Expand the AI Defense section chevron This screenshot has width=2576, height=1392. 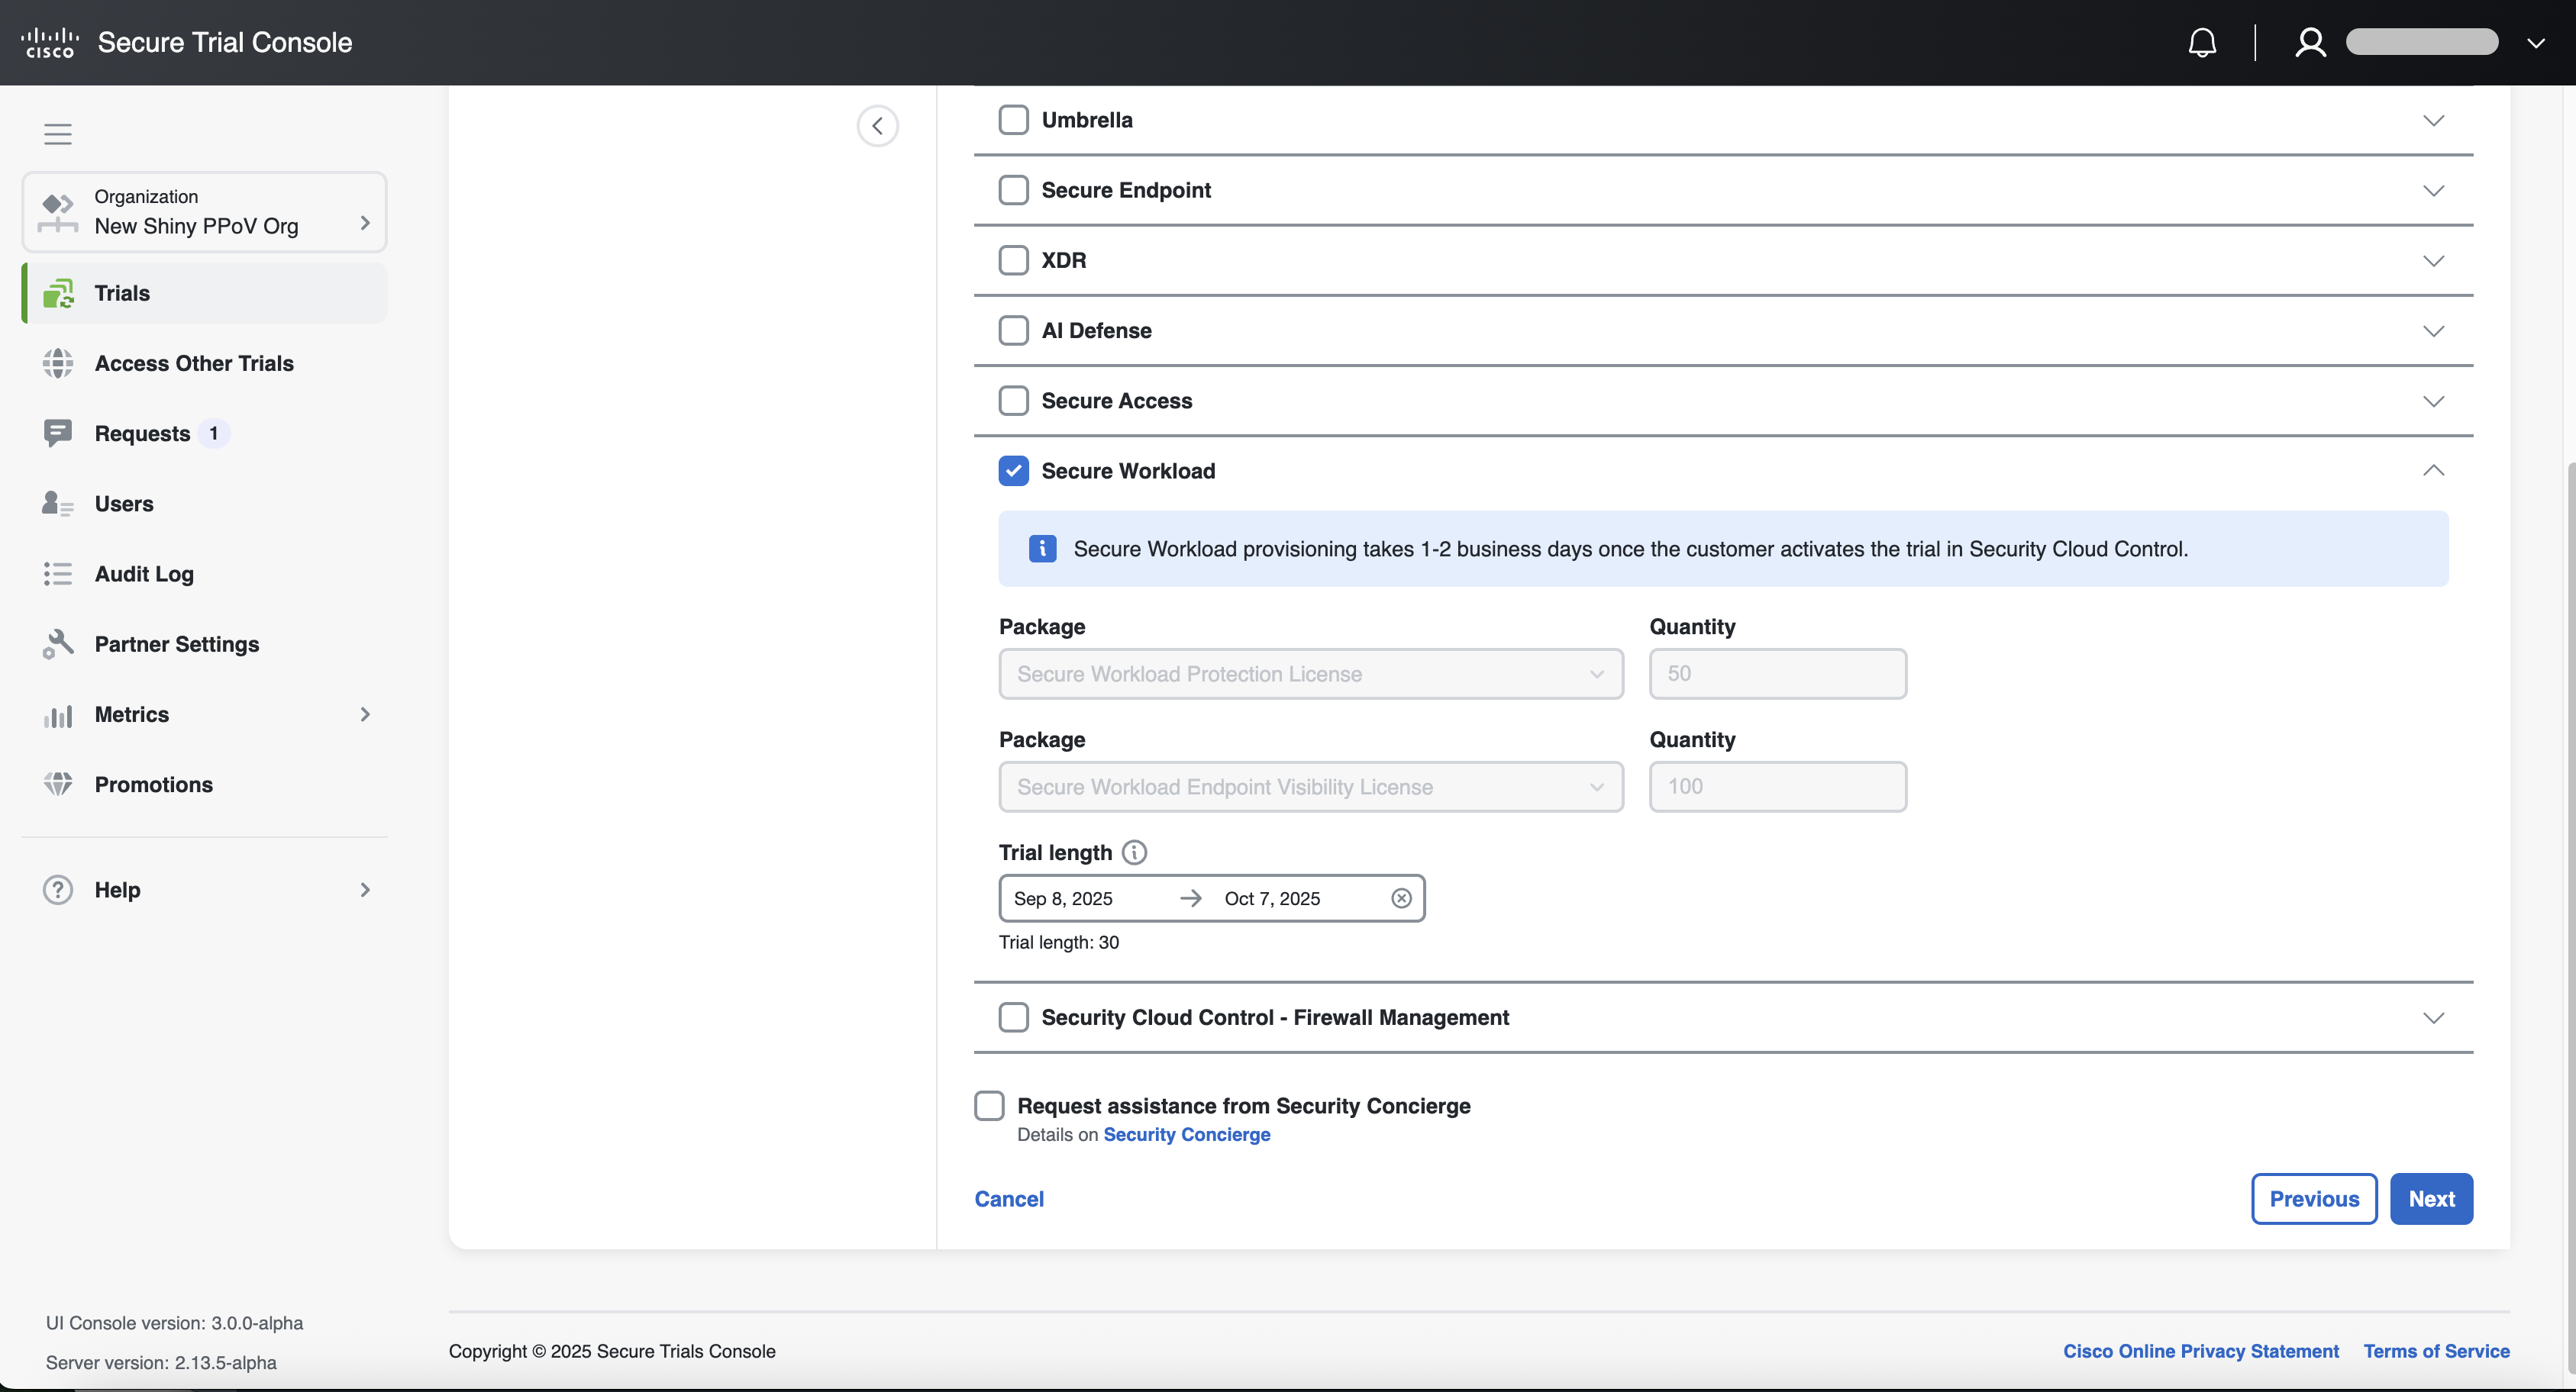[2433, 330]
